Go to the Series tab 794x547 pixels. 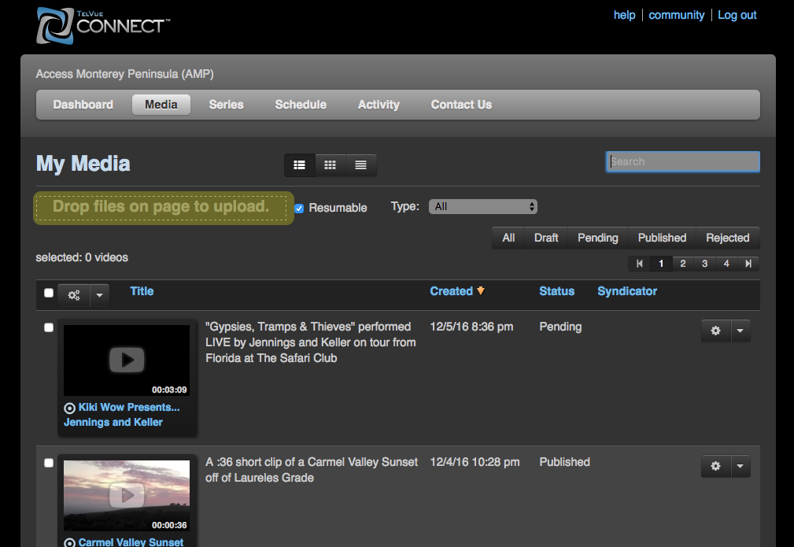click(227, 105)
